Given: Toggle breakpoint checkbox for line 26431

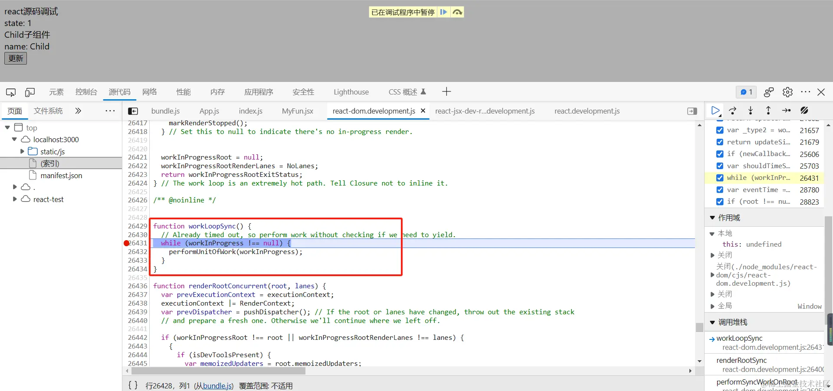Looking at the screenshot, I should point(720,178).
